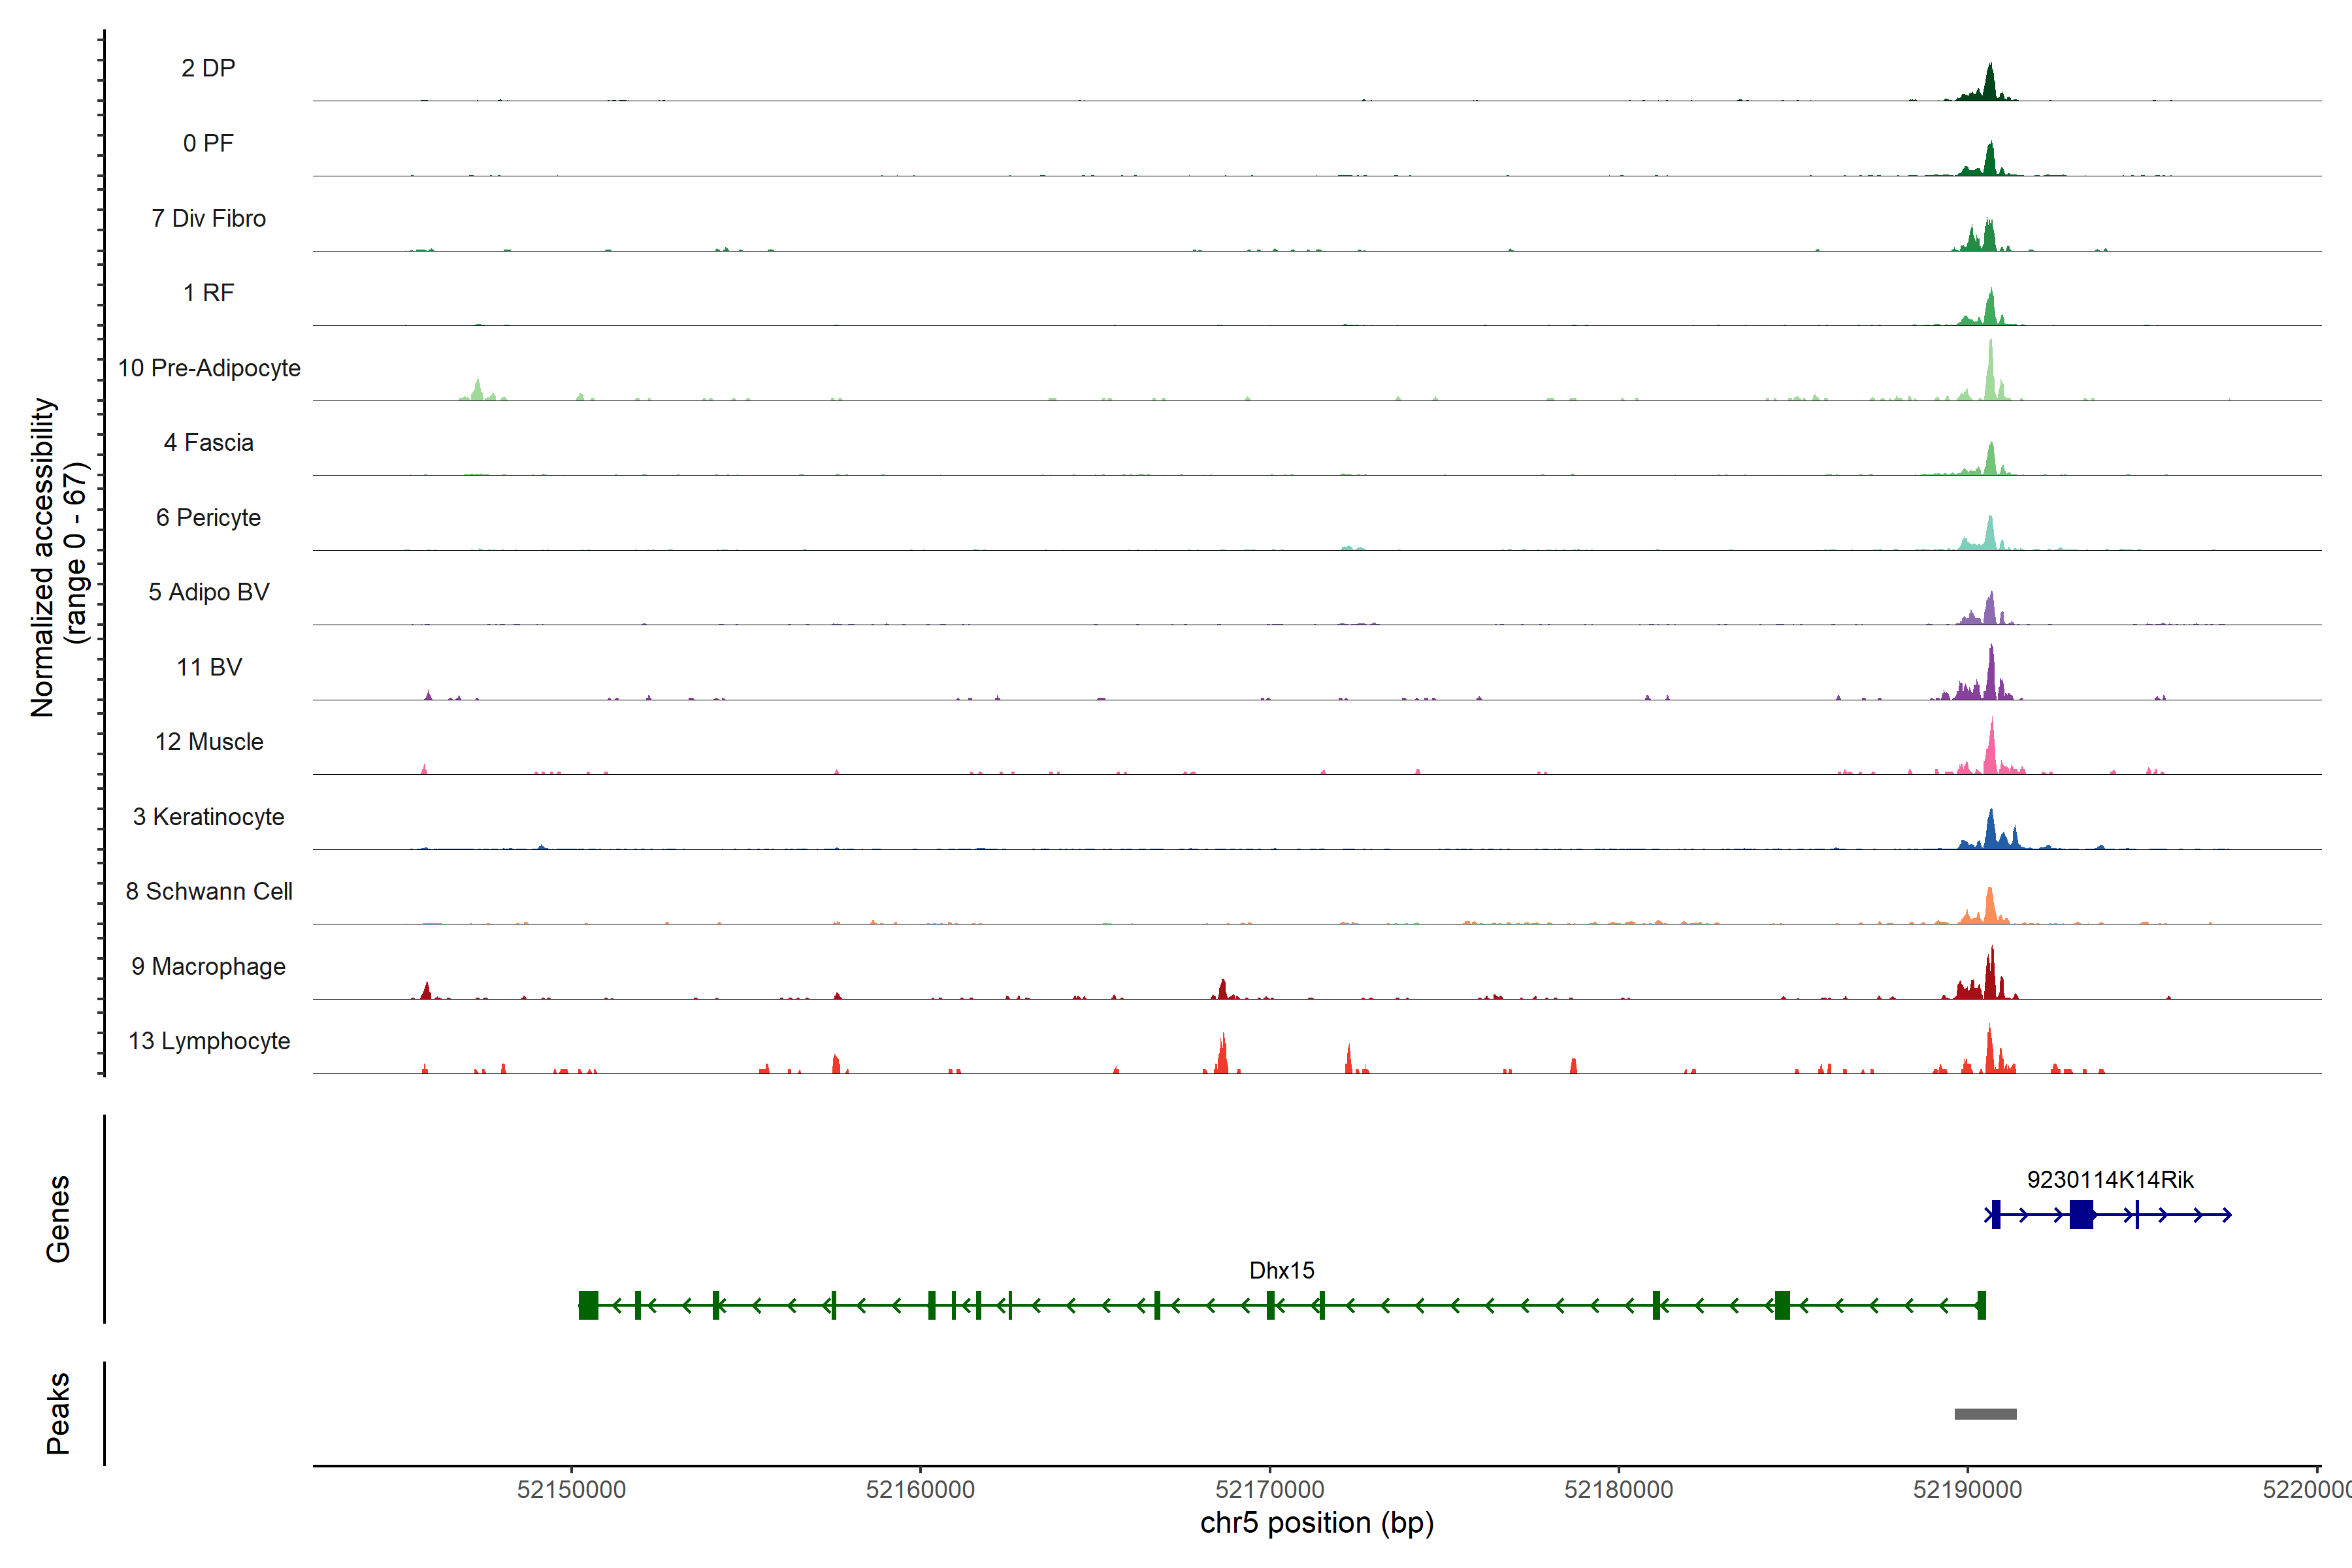Image resolution: width=2352 pixels, height=1568 pixels.
Task: Click the 2 DP track label
Action: [x=208, y=68]
